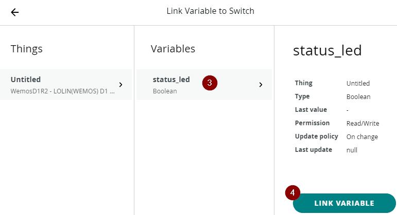The width and height of the screenshot is (397, 215).
Task: Click the Boolean subtitle under status_led
Action: coord(165,91)
